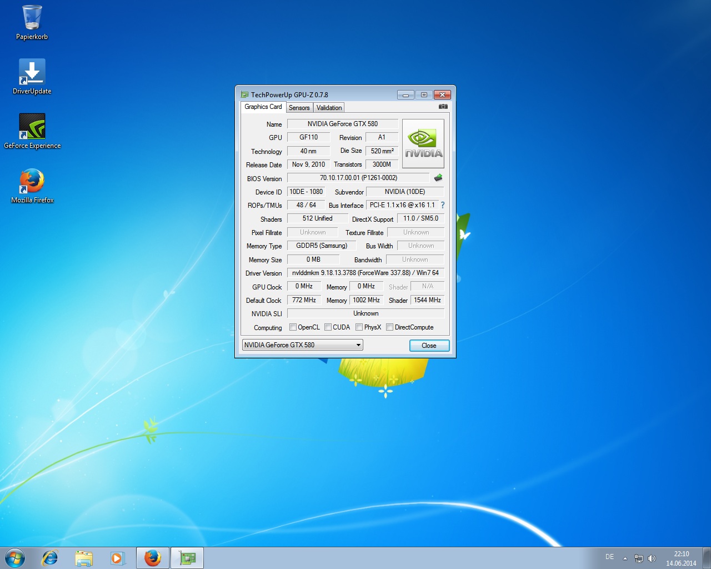Select the Mozilla Firefox desktop shortcut
Image resolution: width=711 pixels, height=569 pixels.
coord(32,186)
